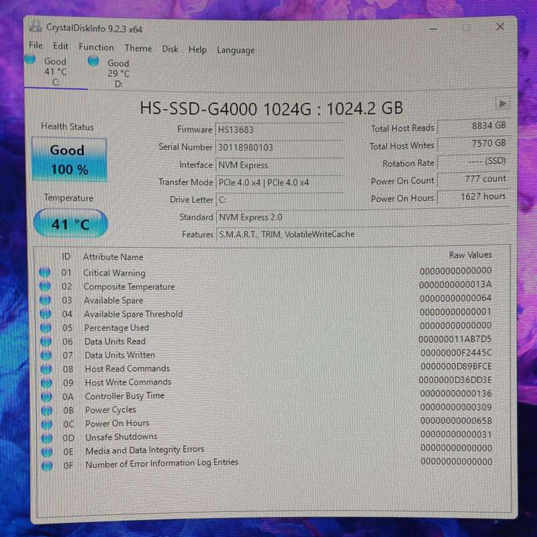Click the Drive Letter field C:
The width and height of the screenshot is (537, 537).
pos(280,200)
